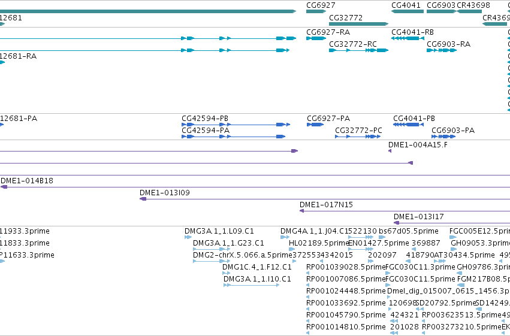Click the CG4041 gene feature
The image size is (510, 336).
(x=407, y=11)
